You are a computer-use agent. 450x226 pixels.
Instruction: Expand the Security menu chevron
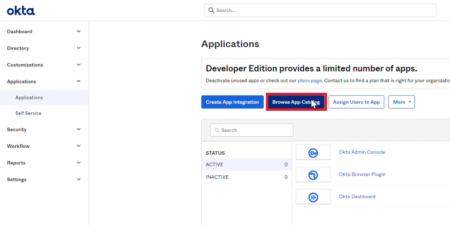point(79,129)
